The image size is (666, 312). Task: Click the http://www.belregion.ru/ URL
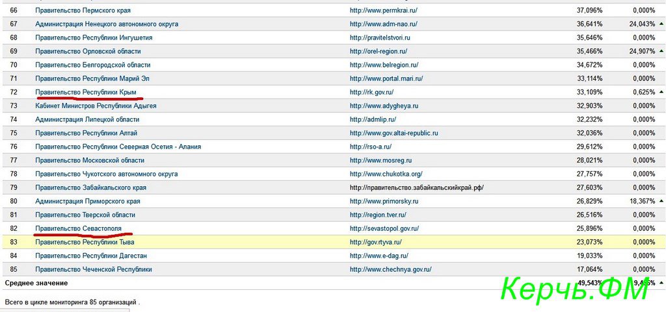(x=384, y=65)
